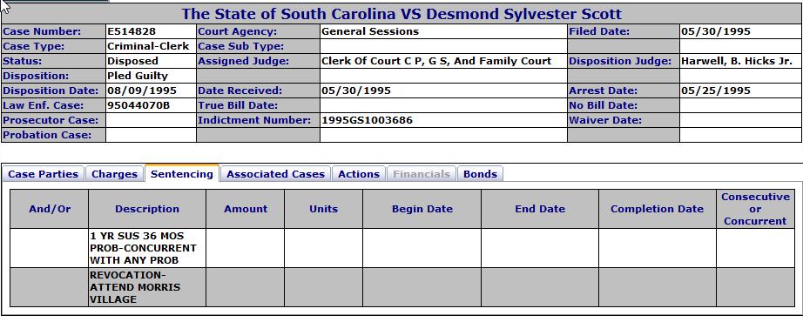
Task: Select the REVOCATION-ATTEND MORRIS VILLAGE row
Action: pyautogui.click(x=402, y=287)
